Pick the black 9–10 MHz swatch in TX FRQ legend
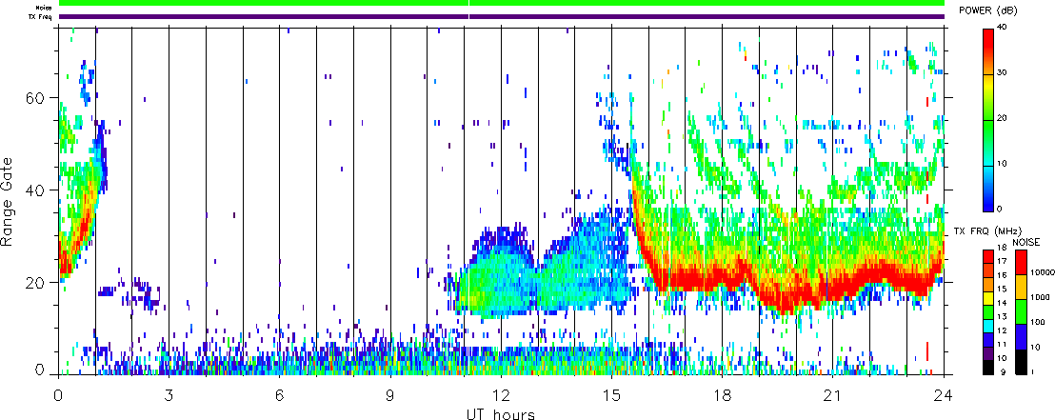The height and width of the screenshot is (420, 1055). pos(987,367)
